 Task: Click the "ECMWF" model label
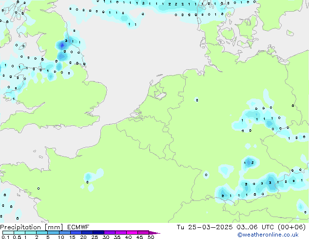click(x=78, y=227)
